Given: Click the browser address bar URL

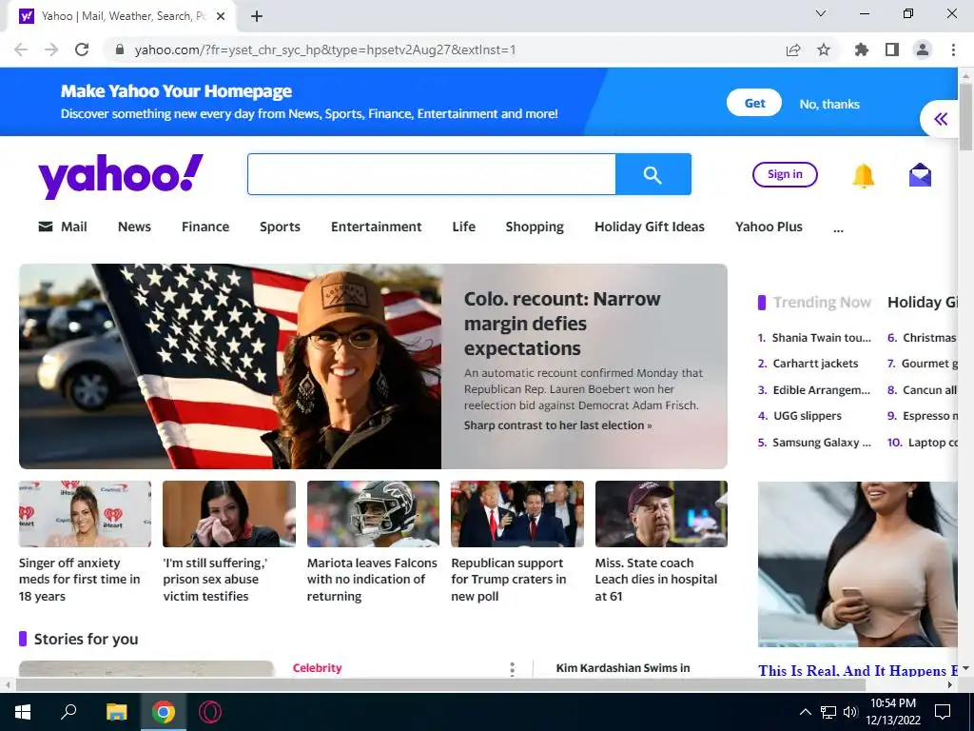Looking at the screenshot, I should [325, 49].
